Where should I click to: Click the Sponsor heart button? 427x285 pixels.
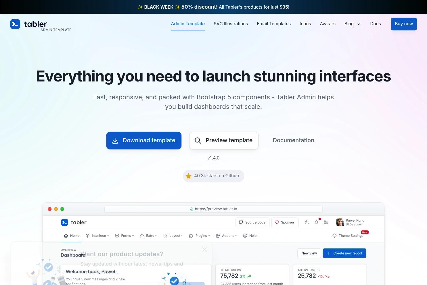pyautogui.click(x=285, y=222)
